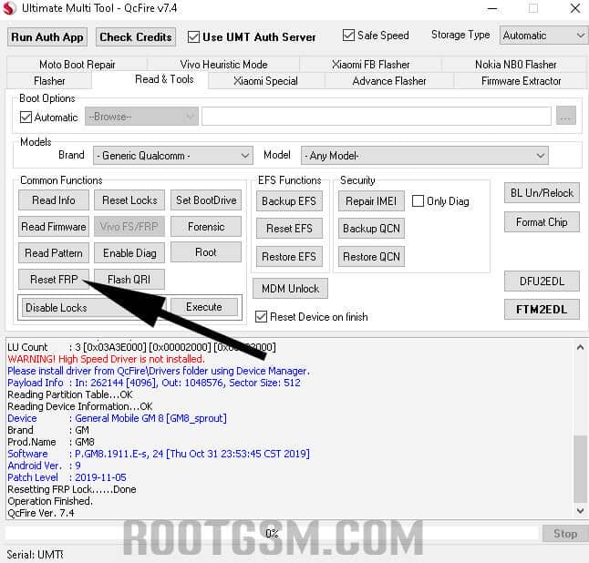Click the log scrollbar thumb
Image resolution: width=589 pixels, height=563 pixels.
point(581,468)
